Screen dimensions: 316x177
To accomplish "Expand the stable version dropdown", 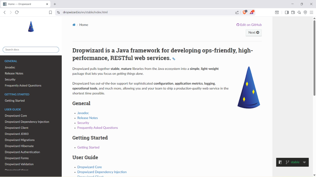I will (304, 162).
